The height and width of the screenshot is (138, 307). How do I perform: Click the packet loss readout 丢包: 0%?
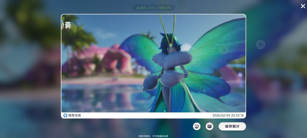click(x=165, y=8)
